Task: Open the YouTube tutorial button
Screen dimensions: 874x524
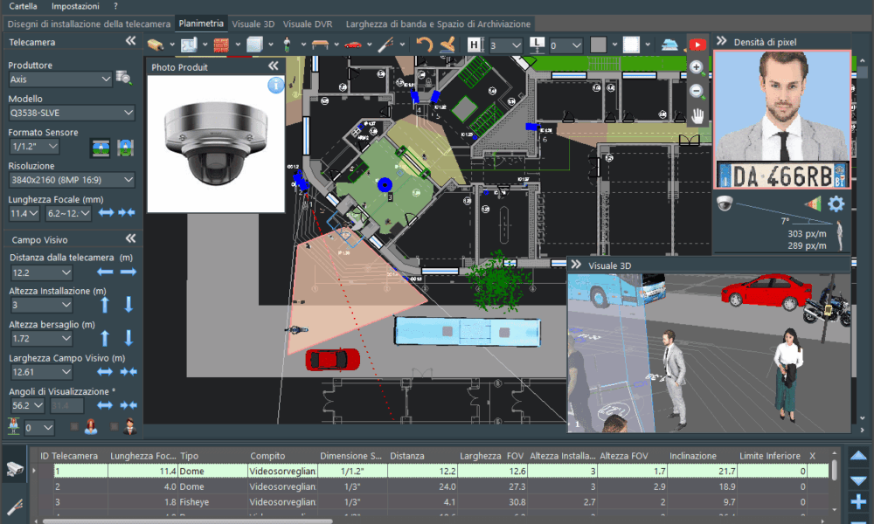Action: (697, 45)
